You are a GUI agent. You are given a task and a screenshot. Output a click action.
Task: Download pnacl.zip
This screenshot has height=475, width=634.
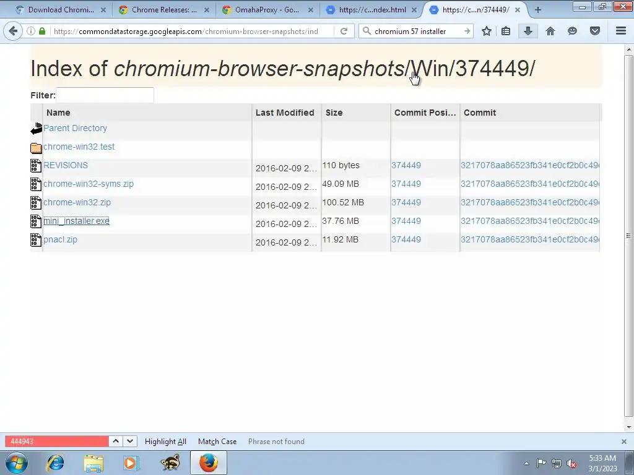point(60,239)
